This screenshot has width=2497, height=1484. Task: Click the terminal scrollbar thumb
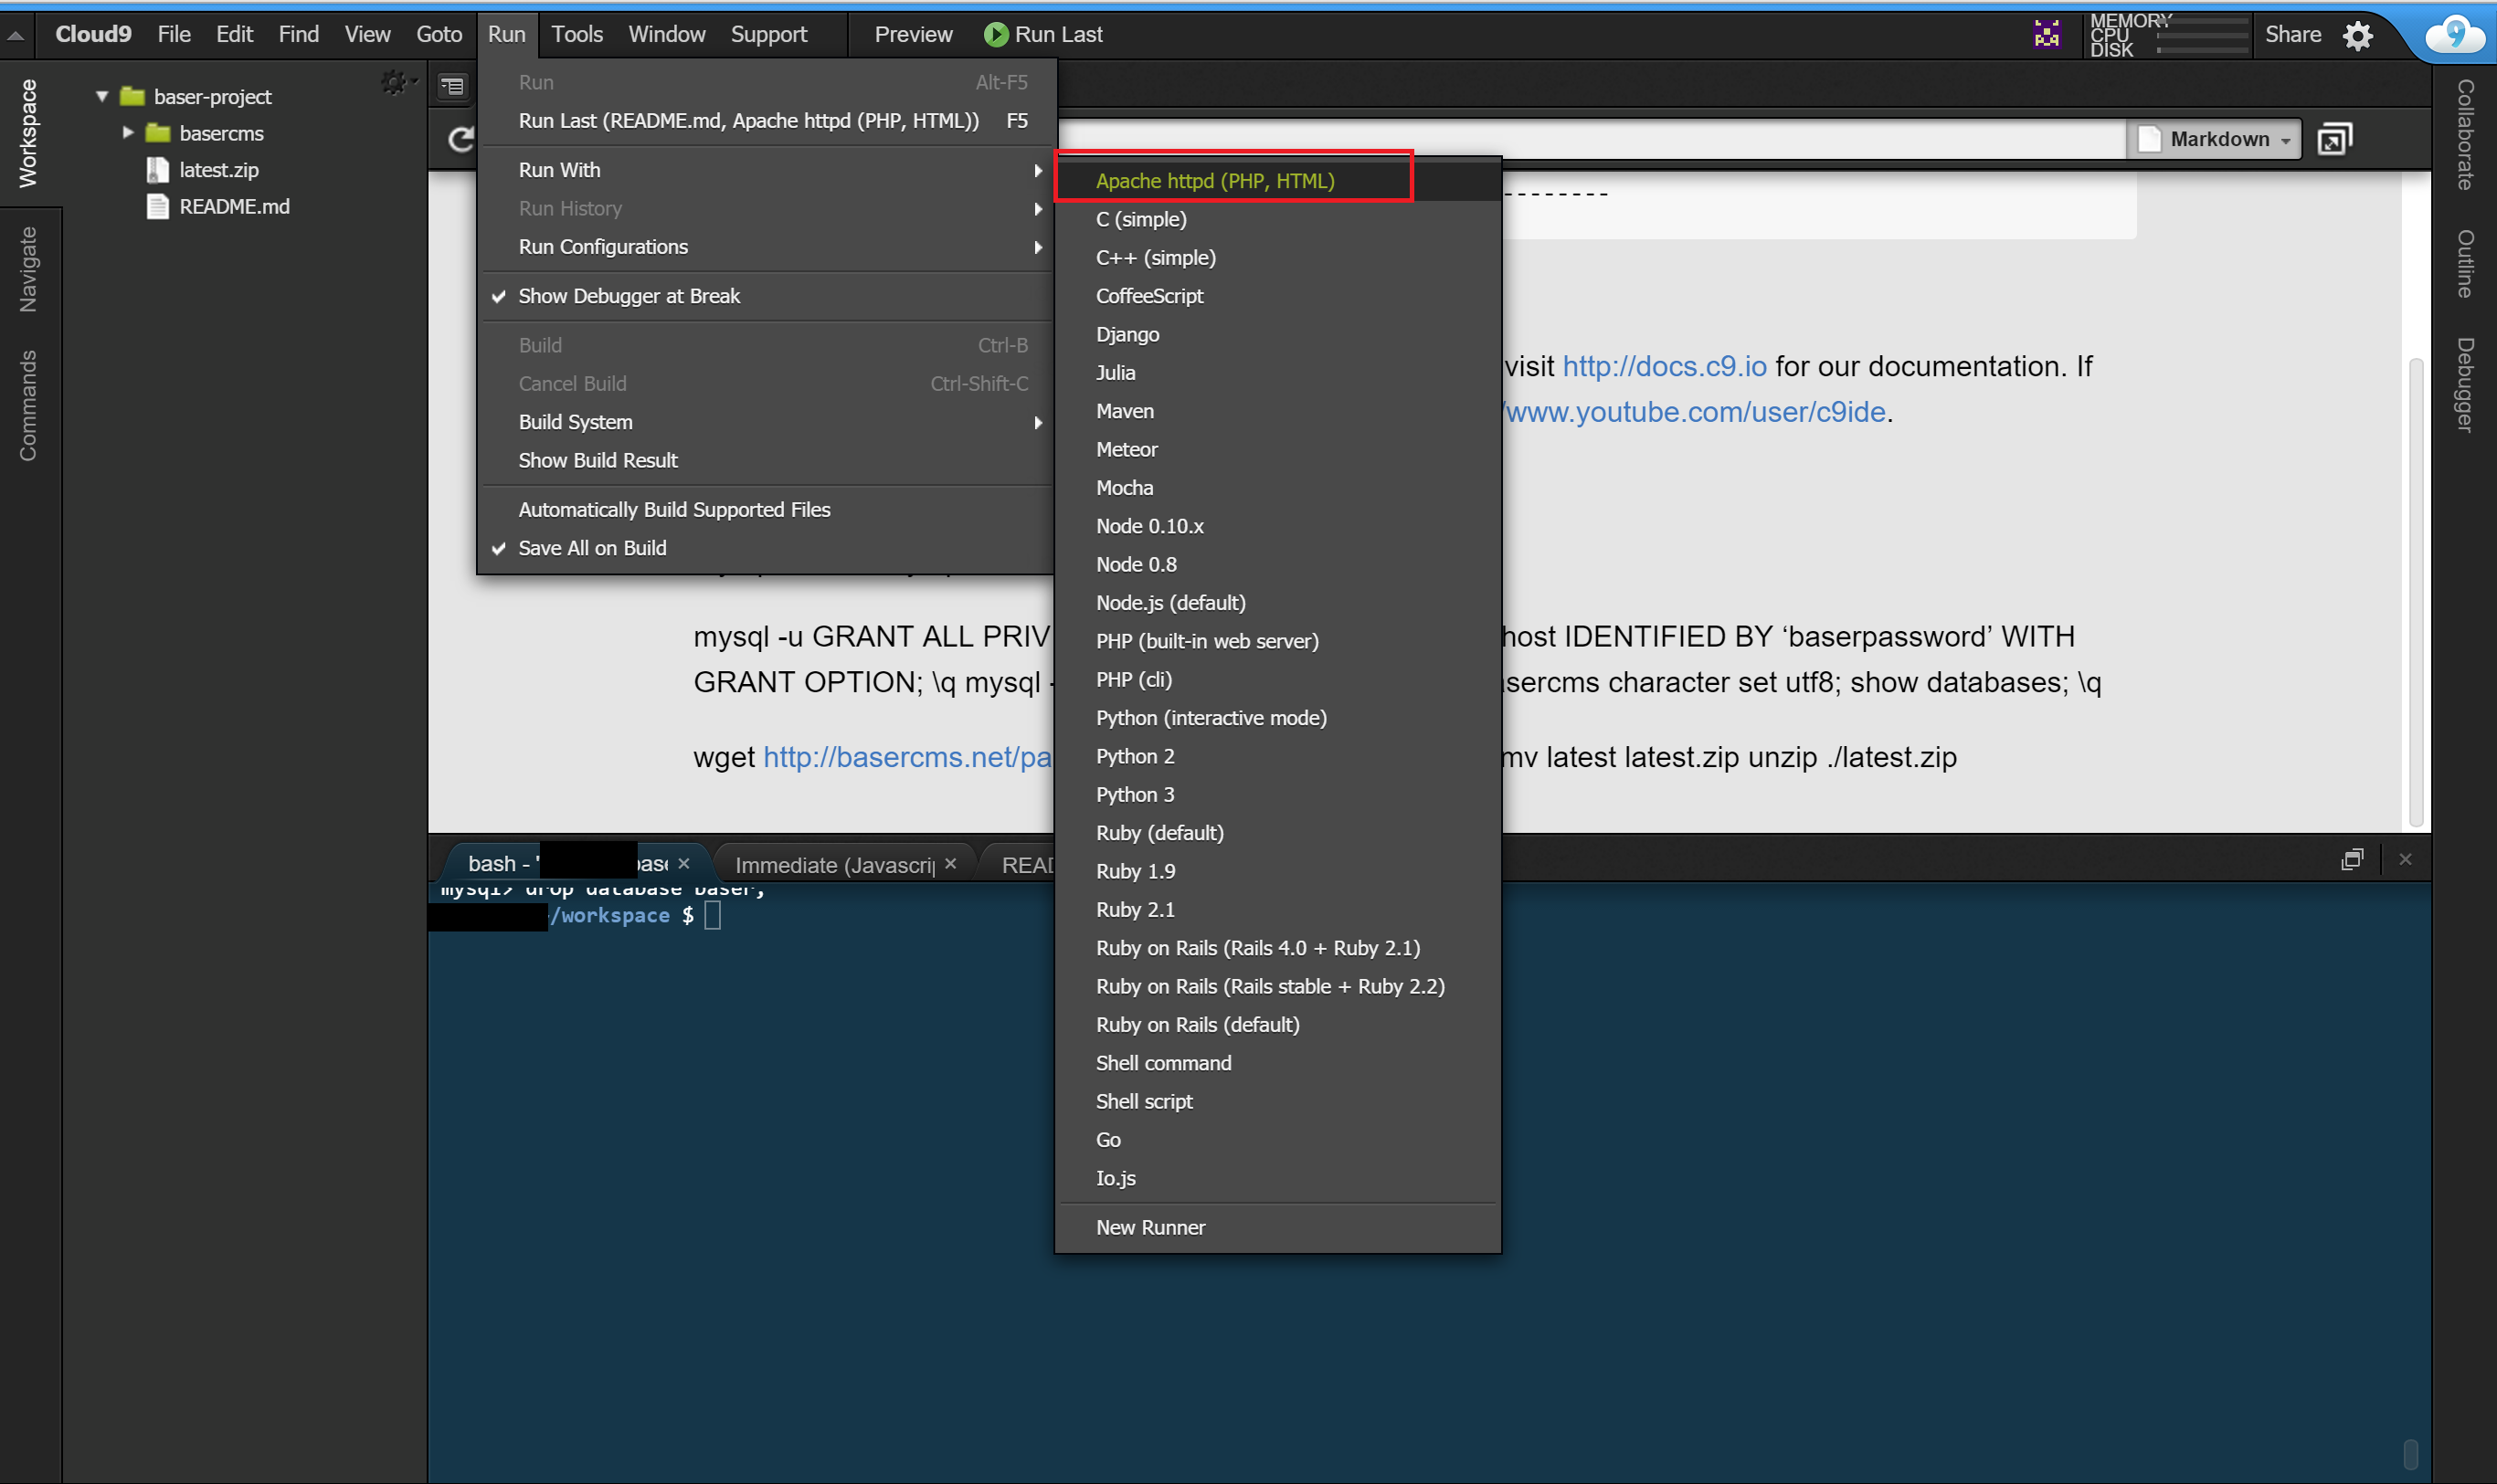(x=2411, y=1454)
